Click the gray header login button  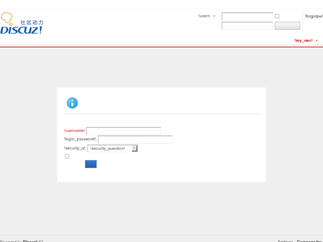[287, 26]
